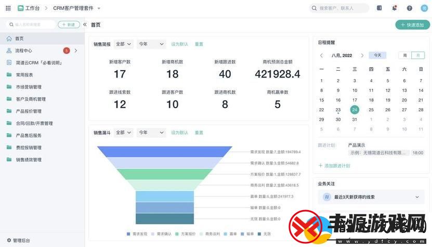Go to next month in calendar
This screenshot has width=432, height=247.
[362, 56]
